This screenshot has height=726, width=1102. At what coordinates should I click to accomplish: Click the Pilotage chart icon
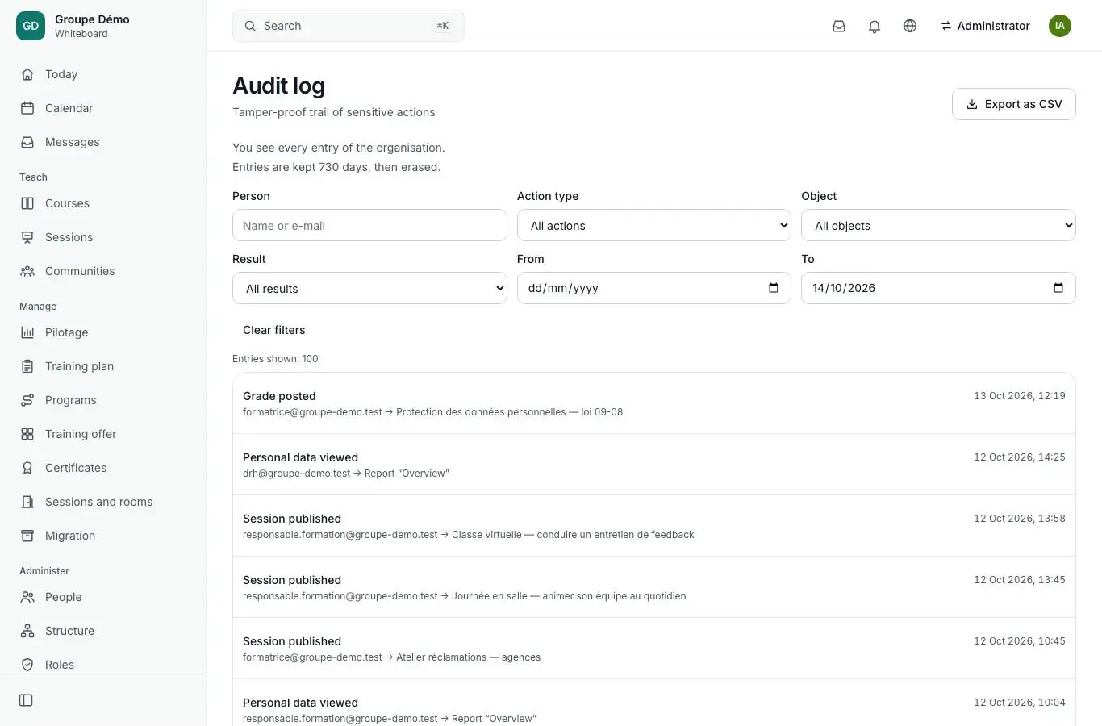(x=27, y=332)
